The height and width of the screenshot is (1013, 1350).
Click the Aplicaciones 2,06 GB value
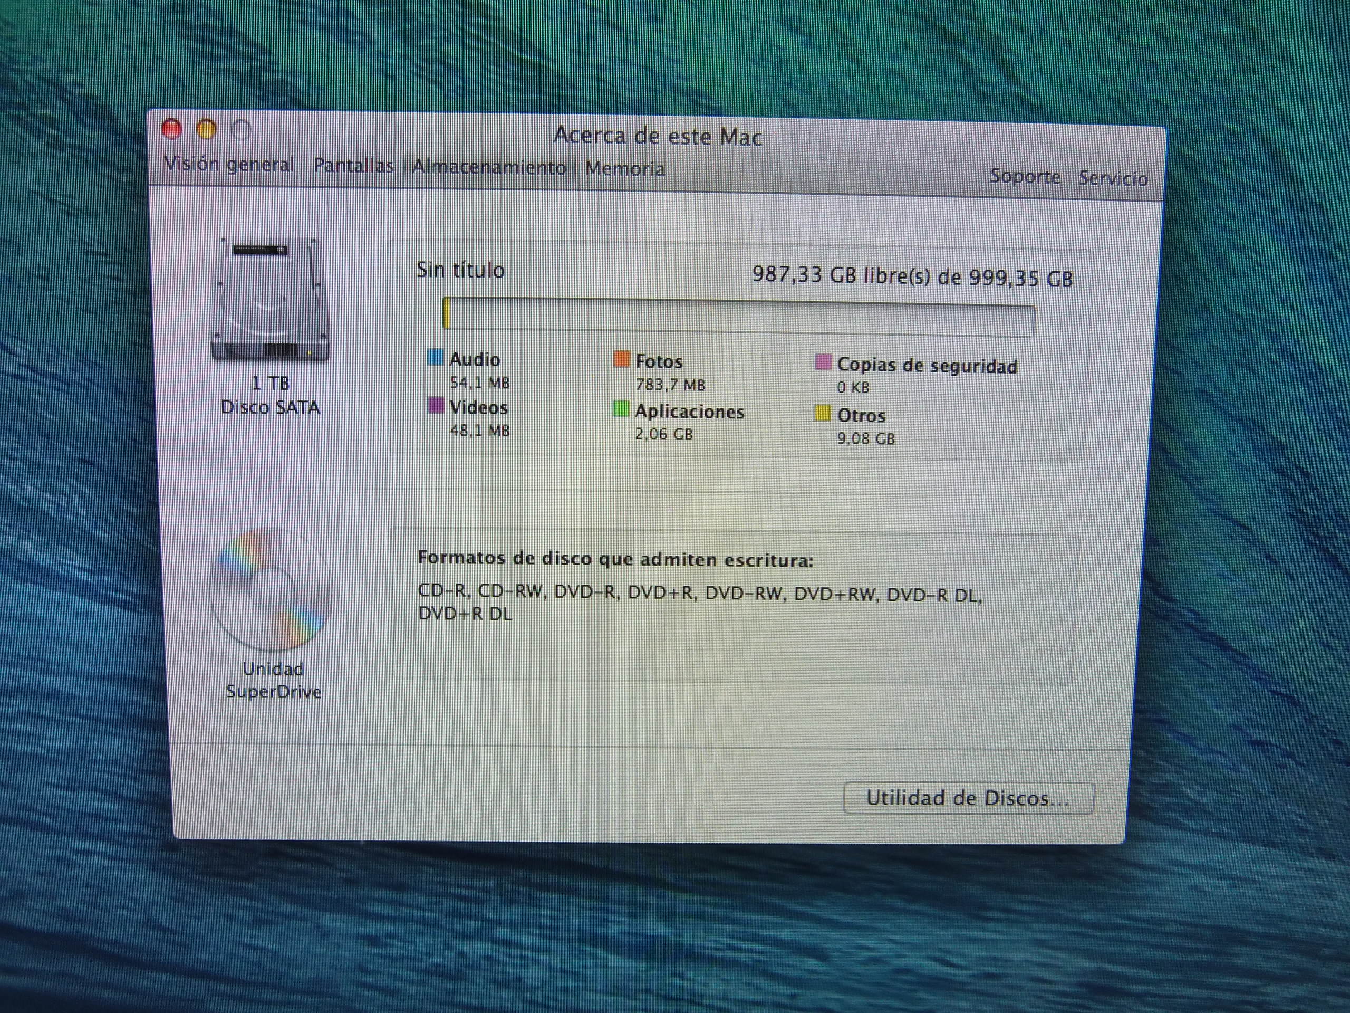click(664, 435)
